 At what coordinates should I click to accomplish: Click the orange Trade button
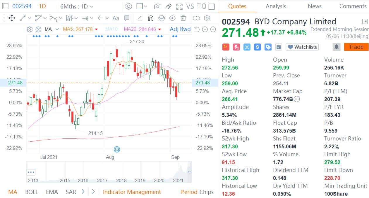click(356, 47)
